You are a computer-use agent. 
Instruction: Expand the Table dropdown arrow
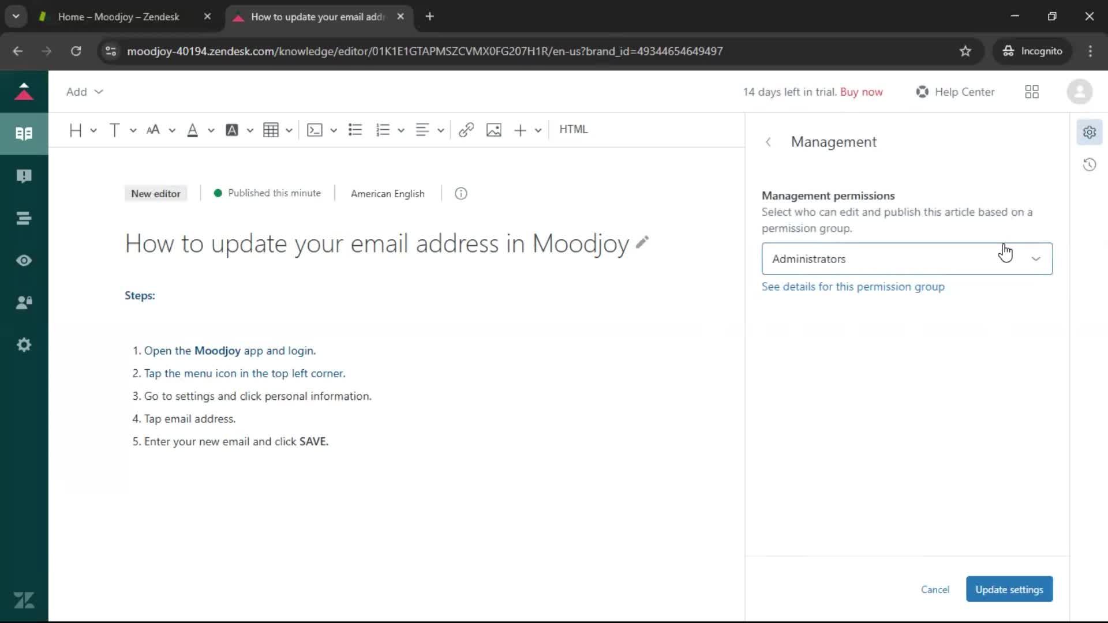coord(289,130)
